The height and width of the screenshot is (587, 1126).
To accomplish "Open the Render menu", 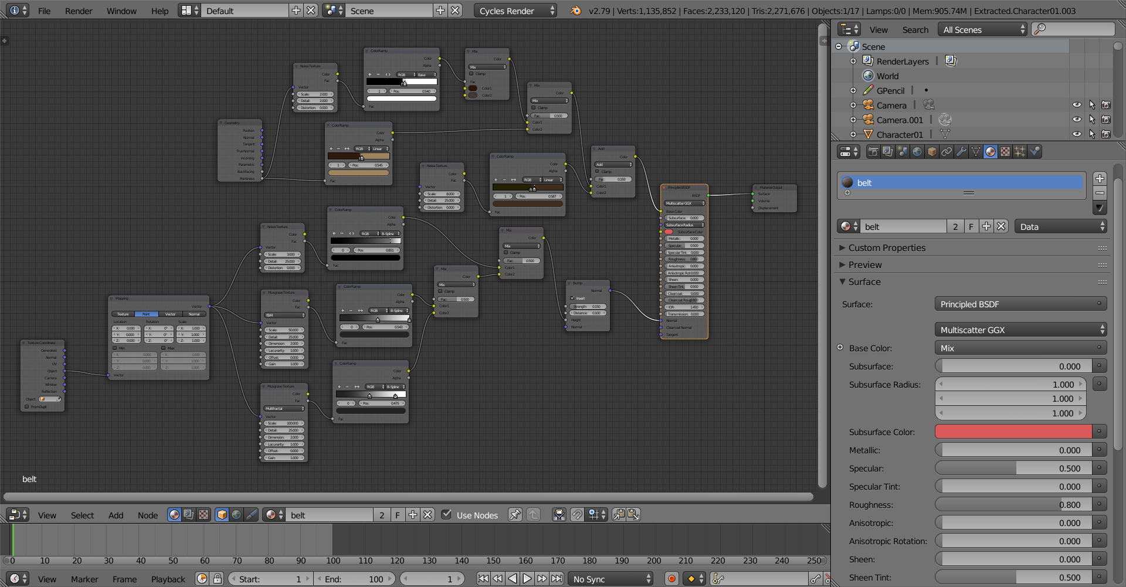I will 79,11.
